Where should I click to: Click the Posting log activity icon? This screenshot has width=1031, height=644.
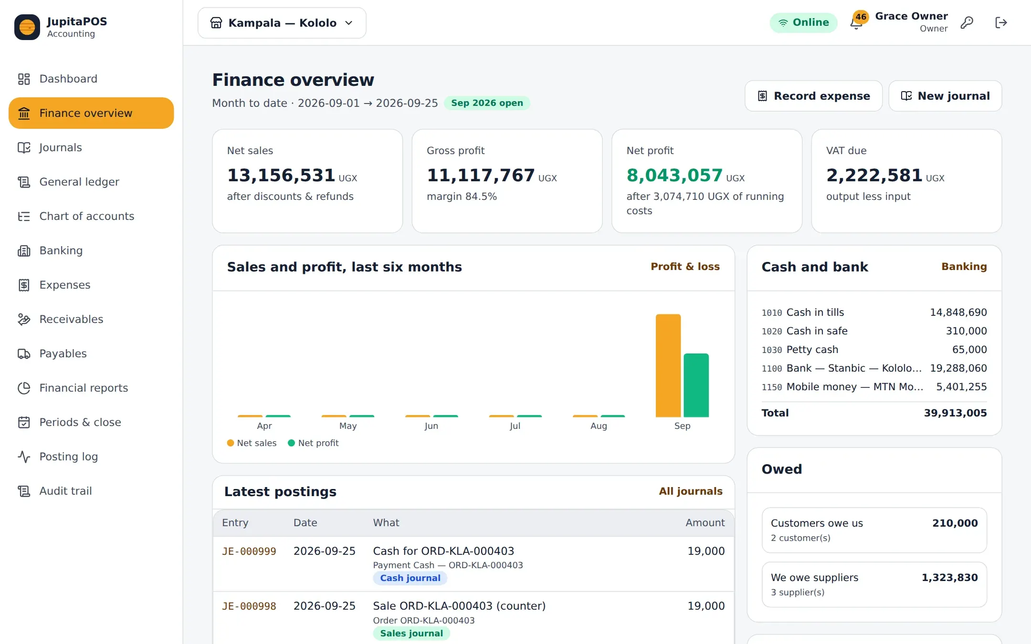24,457
